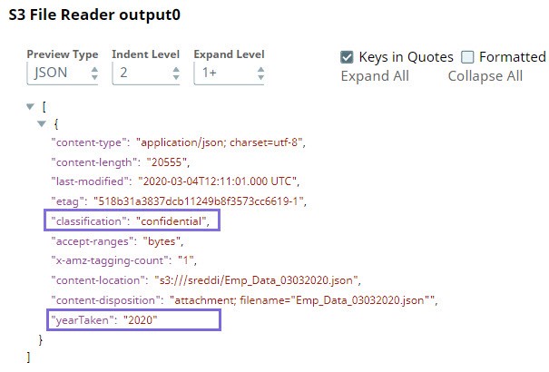The width and height of the screenshot is (549, 372).
Task: Click the "content-type" key
Action: pyautogui.click(x=87, y=142)
